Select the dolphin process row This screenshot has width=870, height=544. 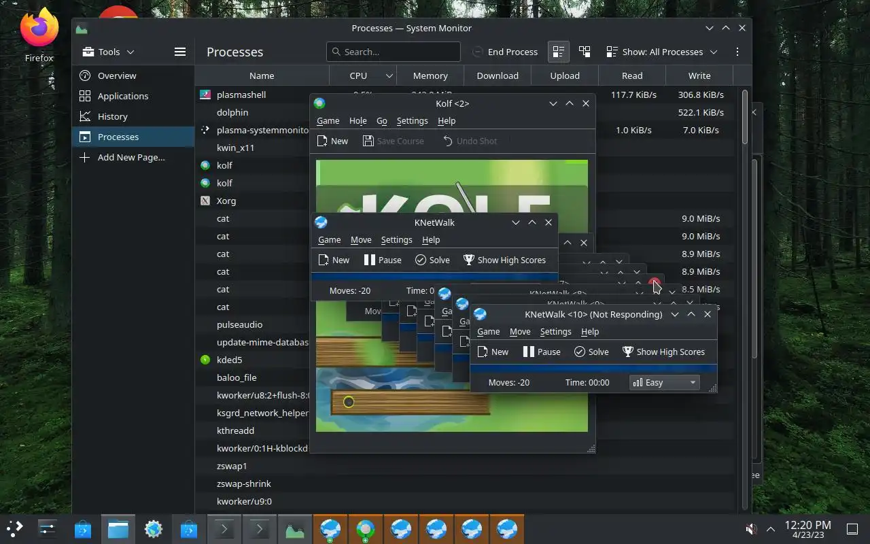coord(466,112)
